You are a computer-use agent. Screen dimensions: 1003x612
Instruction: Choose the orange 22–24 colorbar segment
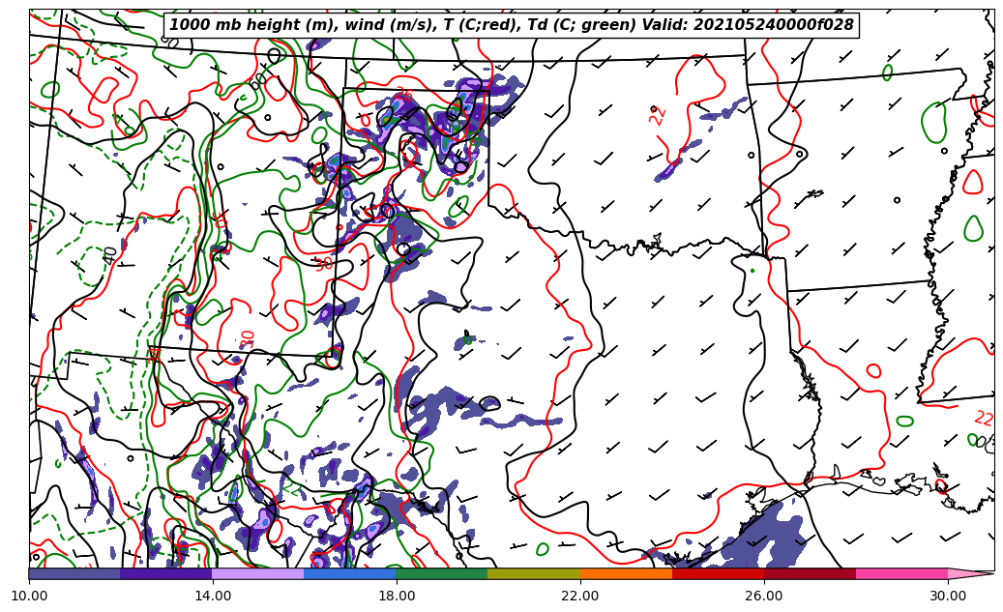(626, 573)
